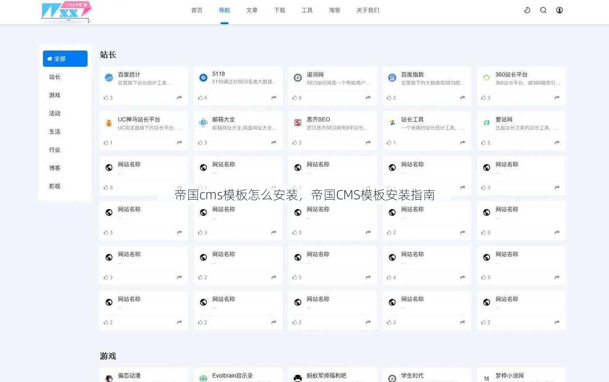Click 爱站网 site icon
Image resolution: width=609 pixels, height=382 pixels.
(x=487, y=123)
